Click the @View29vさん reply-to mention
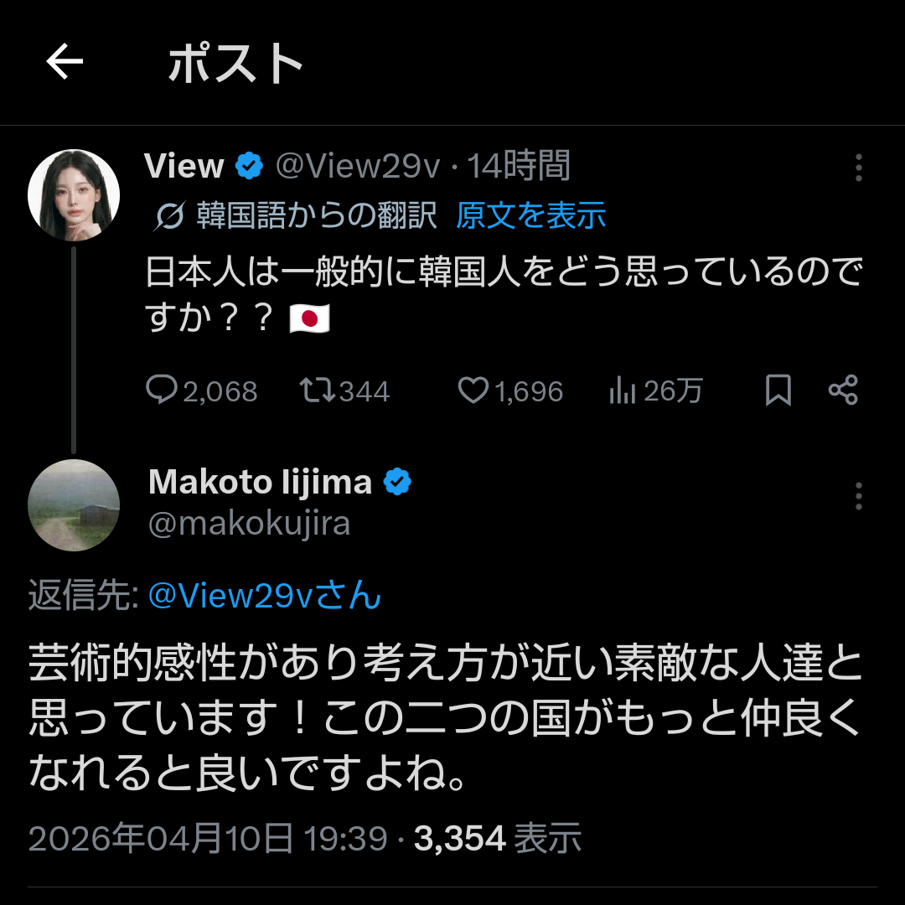The width and height of the screenshot is (905, 905). coord(265,596)
